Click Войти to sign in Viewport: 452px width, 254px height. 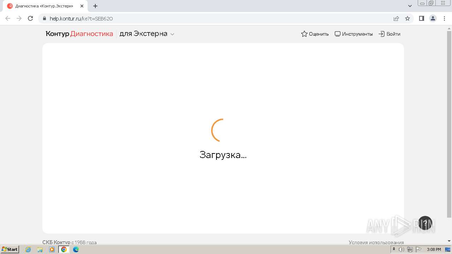coord(389,34)
